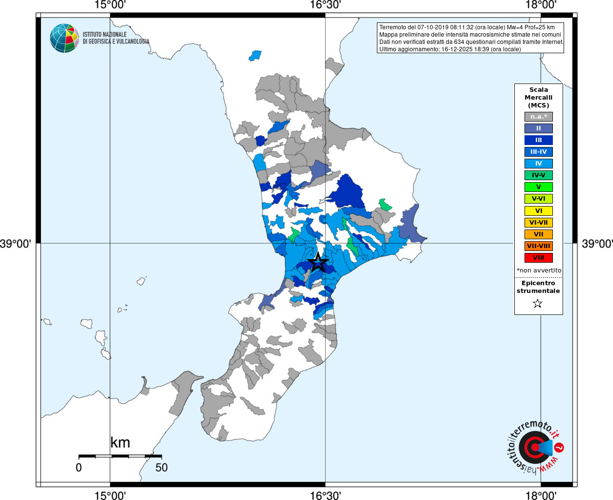
Task: Click the top 16°30' longitude label
Action: (x=325, y=5)
